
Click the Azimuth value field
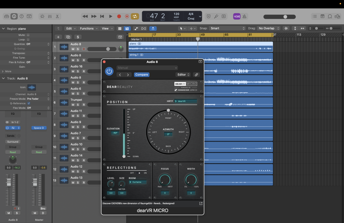[x=168, y=134]
